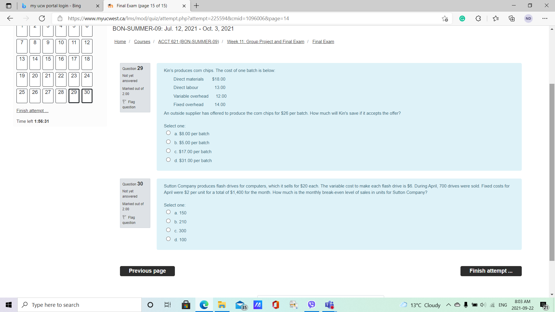This screenshot has width=555, height=312.
Task: Open the Courses breadcrumb link
Action: [142, 42]
